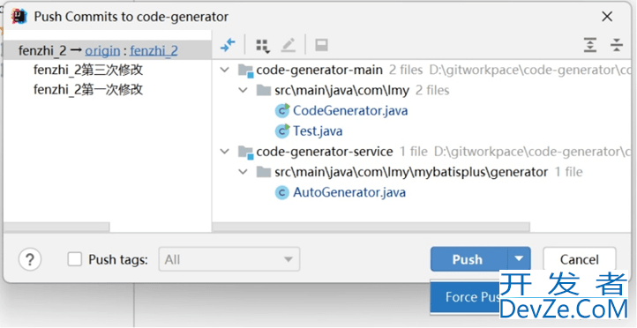Toggle the Preview Diff toolbar icon
Image resolution: width=637 pixels, height=328 pixels.
[x=321, y=45]
